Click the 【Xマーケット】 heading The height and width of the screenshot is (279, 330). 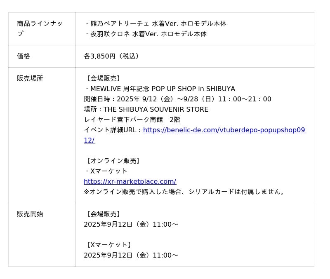[x=108, y=245]
